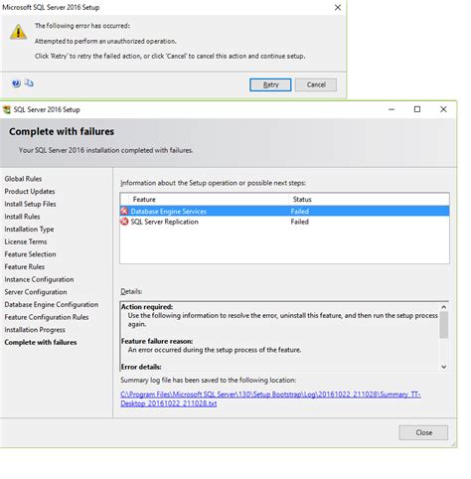Click the Feature Configuration Rules step
Viewport: 471px width, 479px height.
click(x=47, y=317)
